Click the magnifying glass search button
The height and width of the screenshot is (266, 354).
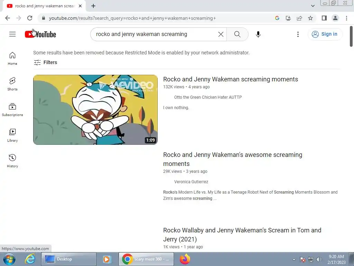pos(237,34)
